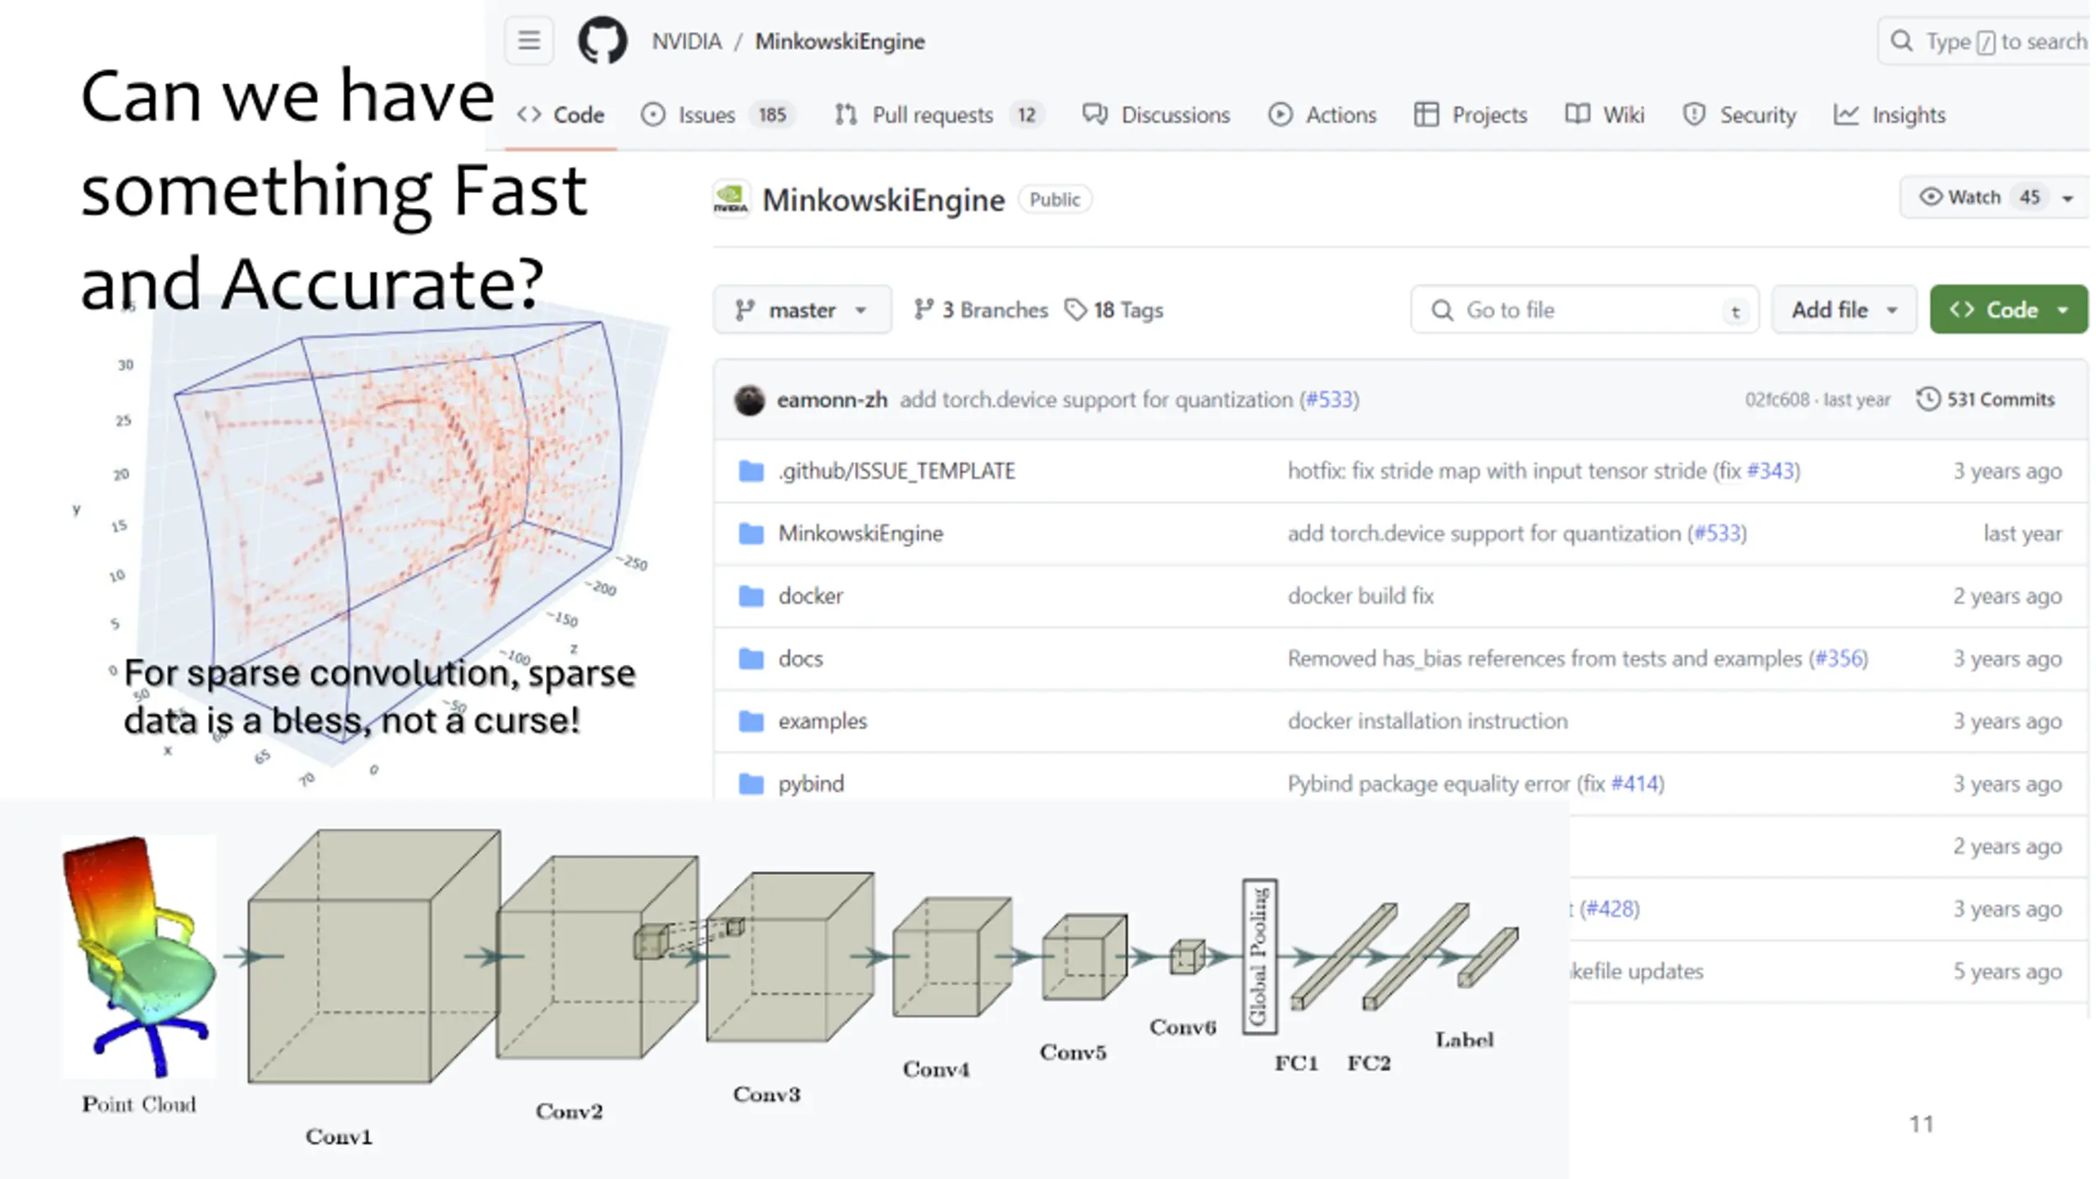
Task: Open the 18 Tags link
Action: click(1113, 309)
